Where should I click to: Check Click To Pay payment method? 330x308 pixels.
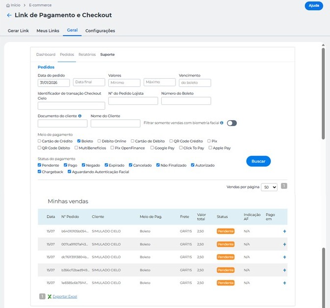pyautogui.click(x=181, y=148)
